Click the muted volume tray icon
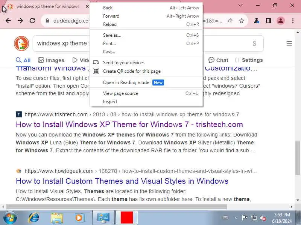 pos(263,218)
